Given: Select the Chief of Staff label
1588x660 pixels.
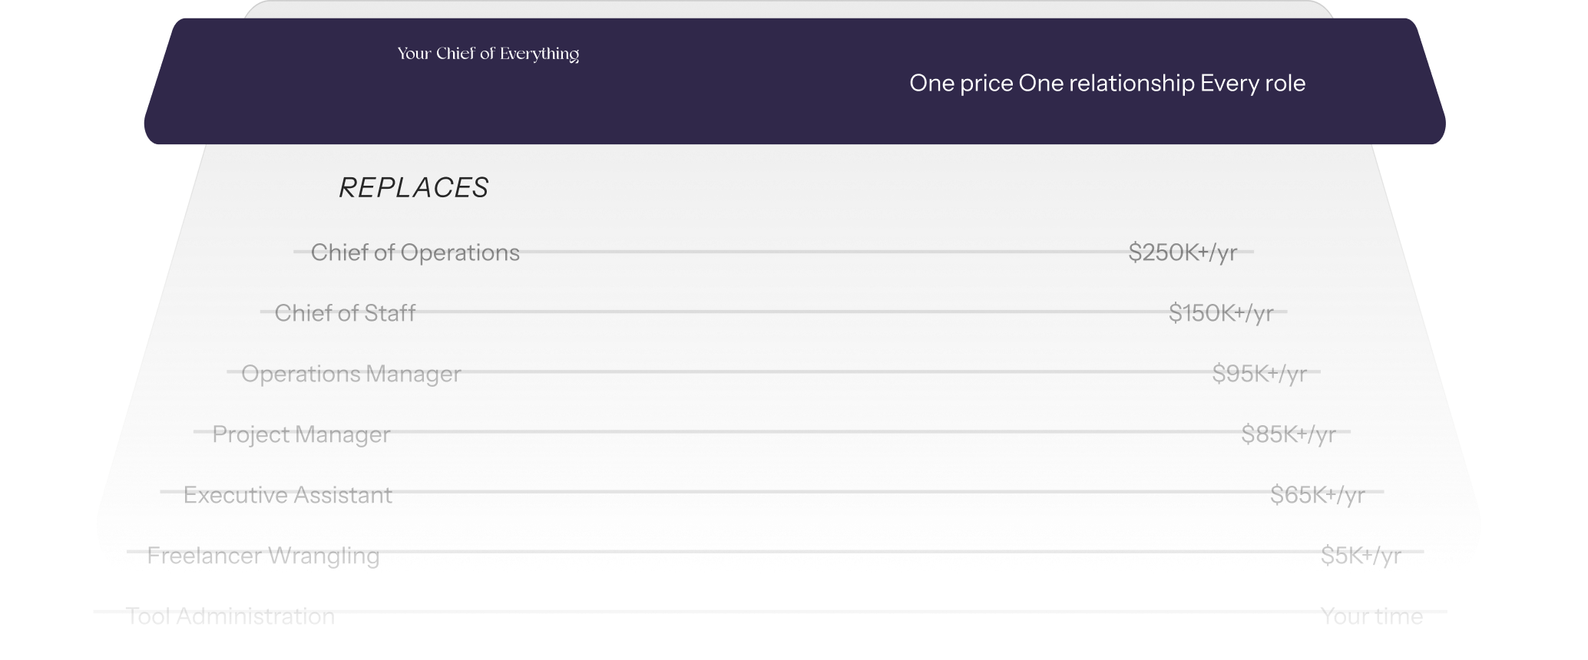Looking at the screenshot, I should [345, 313].
